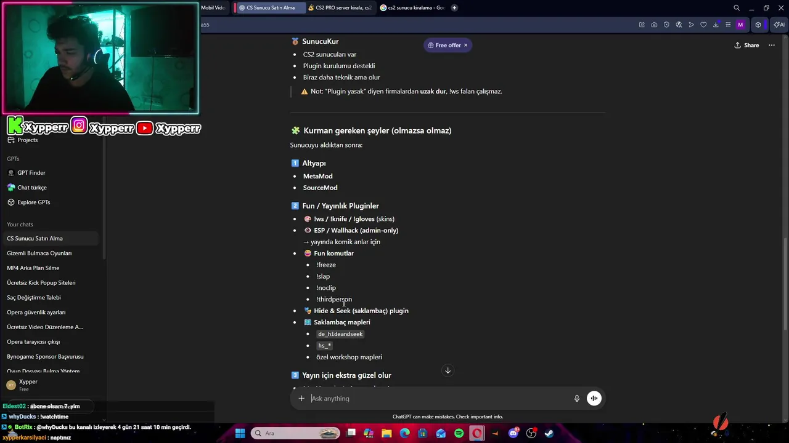Open File Explorer from the taskbar
The image size is (789, 443).
[x=386, y=433]
